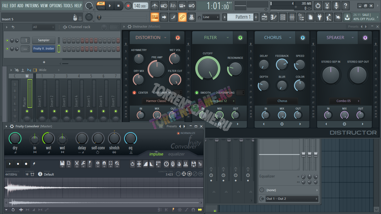381x214 pixels.
Task: Open the PATTERNS menu
Action: pos(32,6)
